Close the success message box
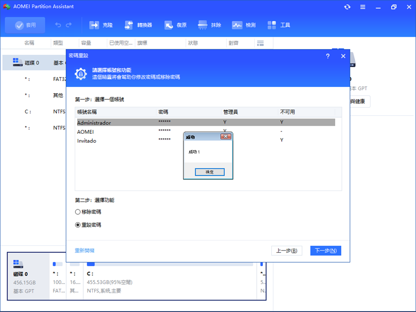 226,136
